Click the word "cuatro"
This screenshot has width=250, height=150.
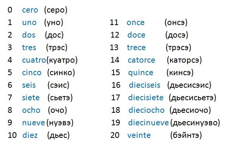tap(34, 60)
